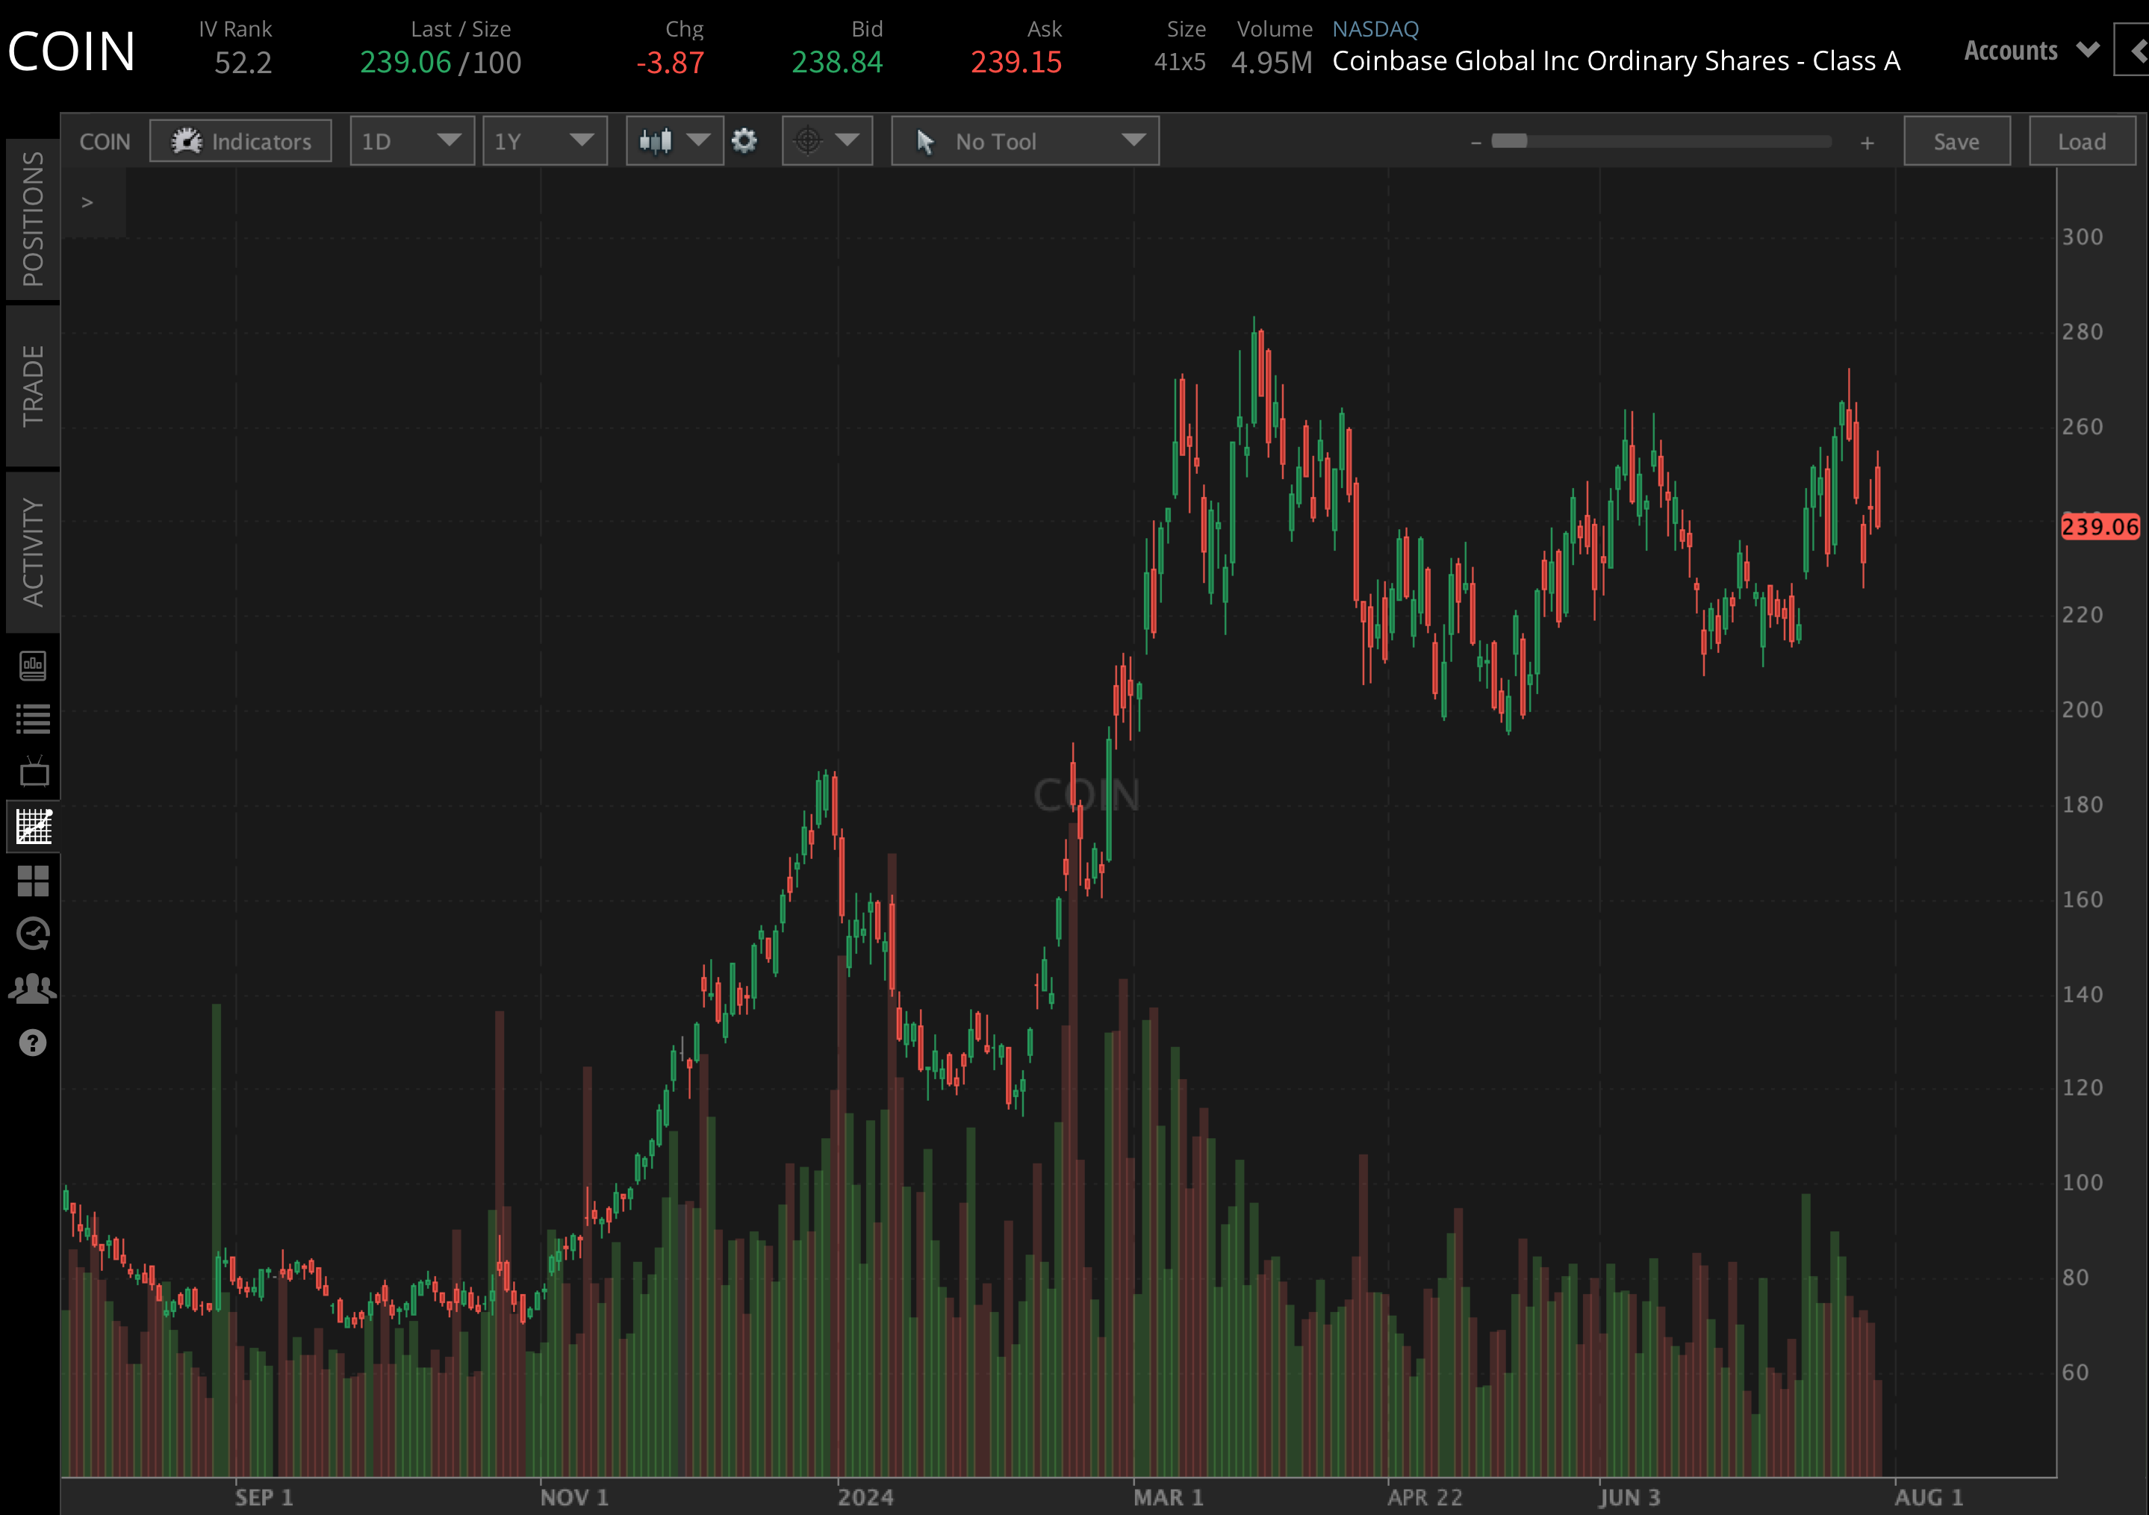Select the candlestick chart type icon
Screen dimensions: 2149x1515
pyautogui.click(x=656, y=140)
